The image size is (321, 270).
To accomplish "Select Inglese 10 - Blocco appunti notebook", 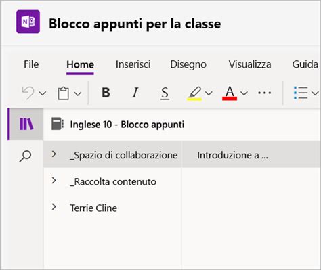I will pos(127,125).
